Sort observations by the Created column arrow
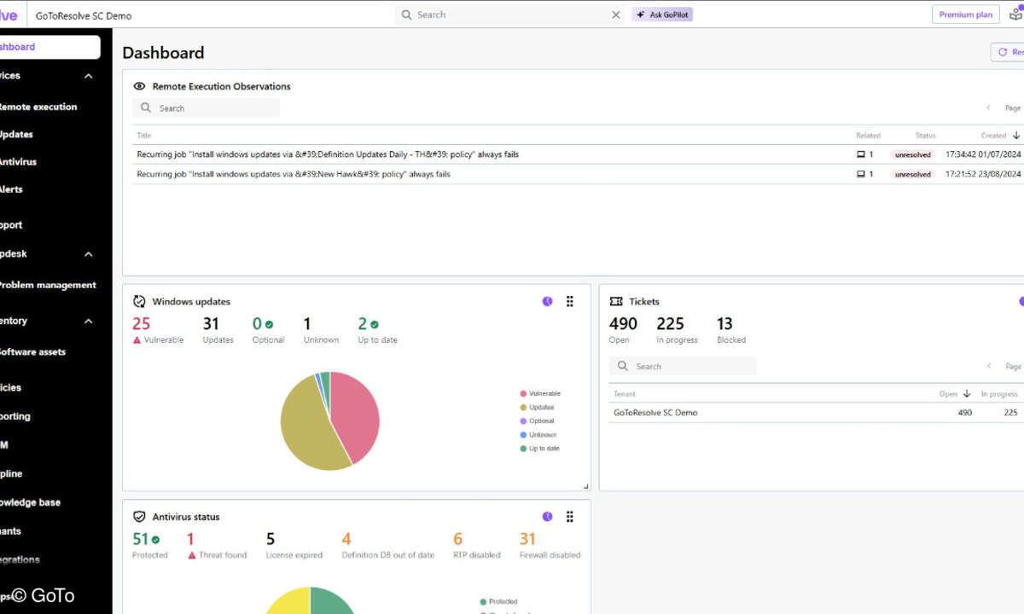The height and width of the screenshot is (614, 1024). point(1016,136)
